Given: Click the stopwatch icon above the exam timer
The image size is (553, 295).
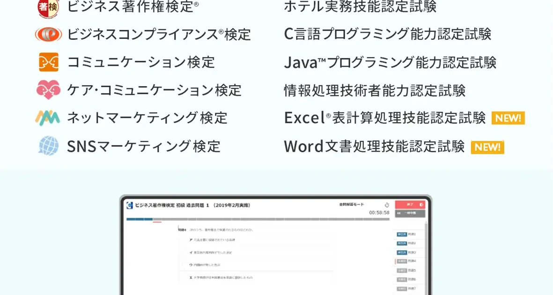Looking at the screenshot, I should pyautogui.click(x=387, y=205).
